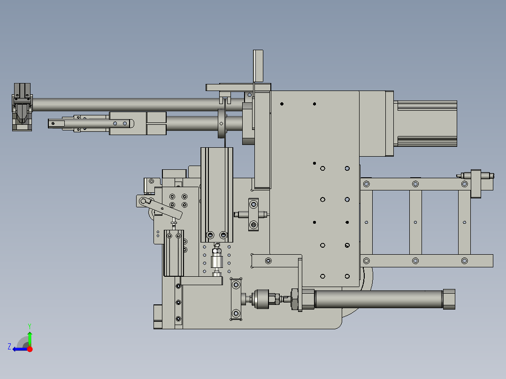
Task: Select the tall thin vertical plate at the top
Action: click(x=258, y=66)
